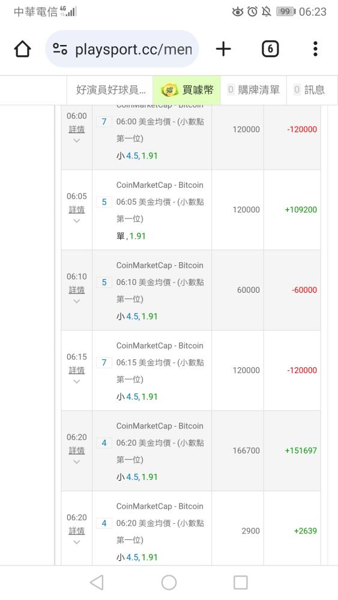Screen dimensions: 338x600
Task: Open the browser three-dot menu
Action: click(315, 49)
